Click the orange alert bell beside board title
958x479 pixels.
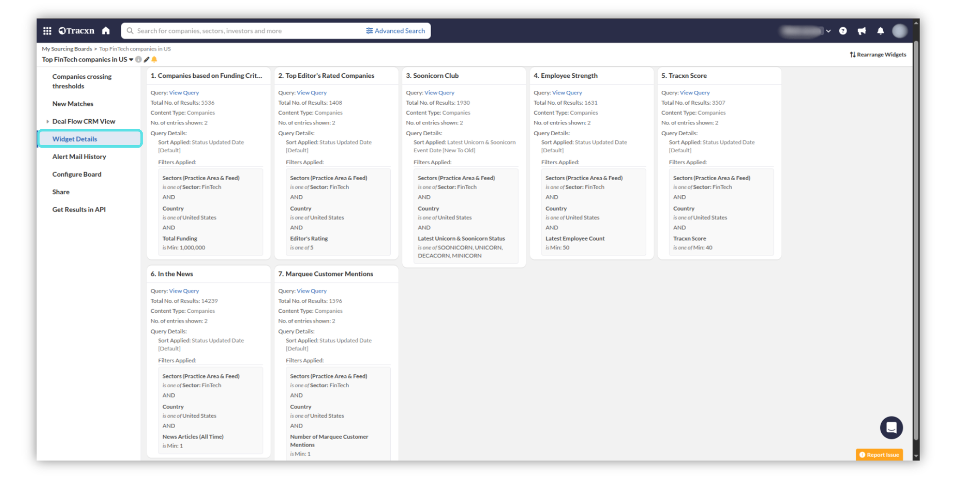154,59
